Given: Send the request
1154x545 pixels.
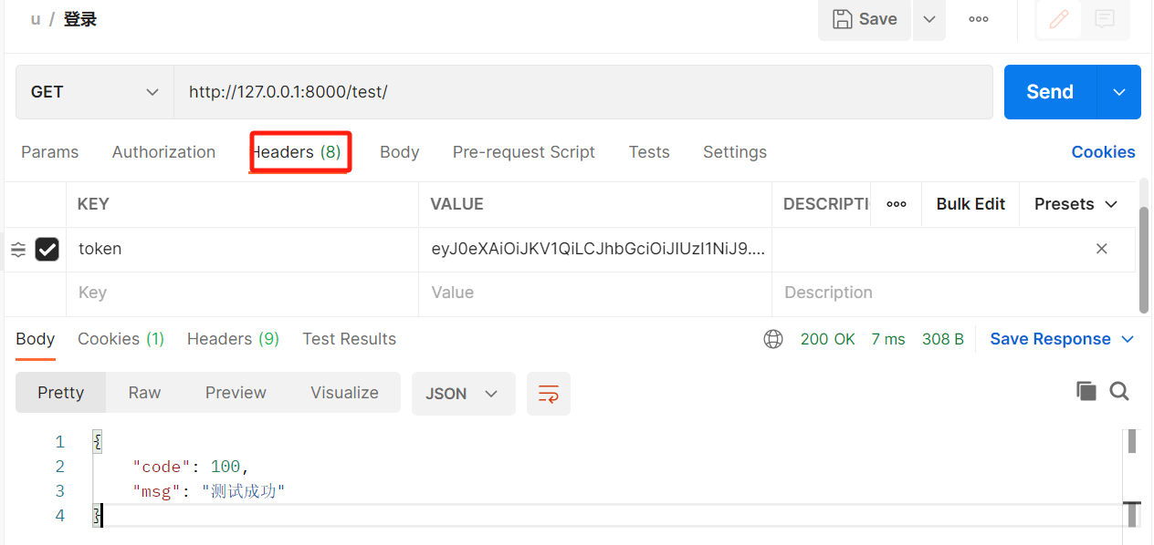Looking at the screenshot, I should 1050,92.
